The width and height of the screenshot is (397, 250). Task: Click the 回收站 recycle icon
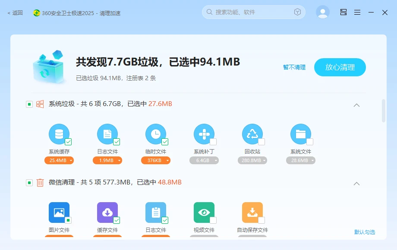252,134
